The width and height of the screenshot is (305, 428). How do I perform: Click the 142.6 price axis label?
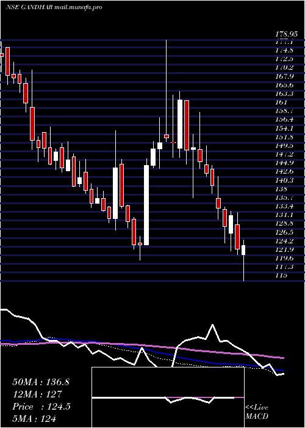click(x=284, y=172)
